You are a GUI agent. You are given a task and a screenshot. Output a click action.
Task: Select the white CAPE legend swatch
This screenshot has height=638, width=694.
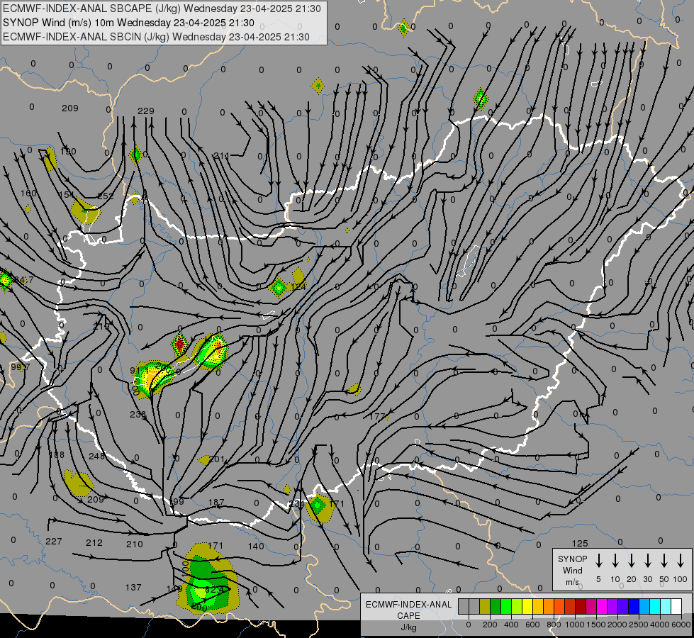pyautogui.click(x=676, y=607)
